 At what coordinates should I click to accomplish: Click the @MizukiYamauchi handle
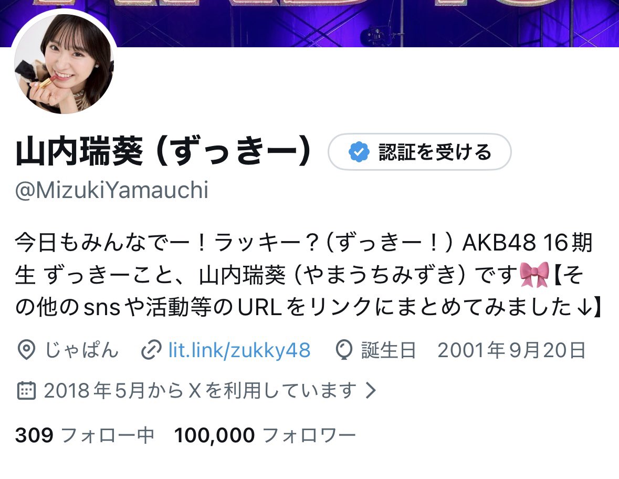tap(112, 190)
